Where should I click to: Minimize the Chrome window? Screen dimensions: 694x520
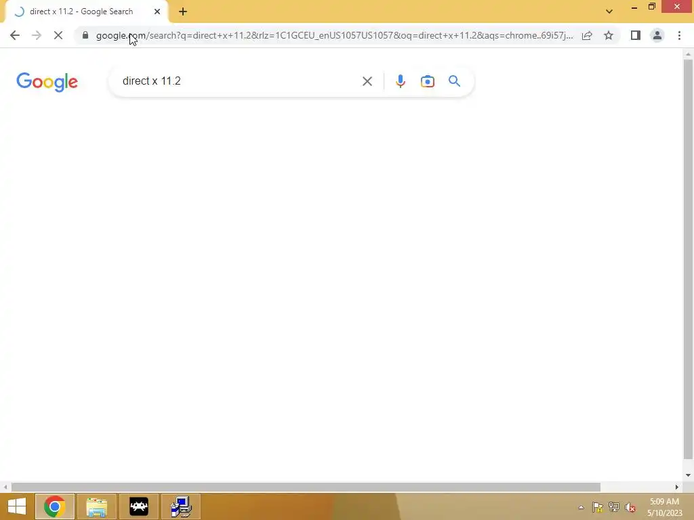634,7
